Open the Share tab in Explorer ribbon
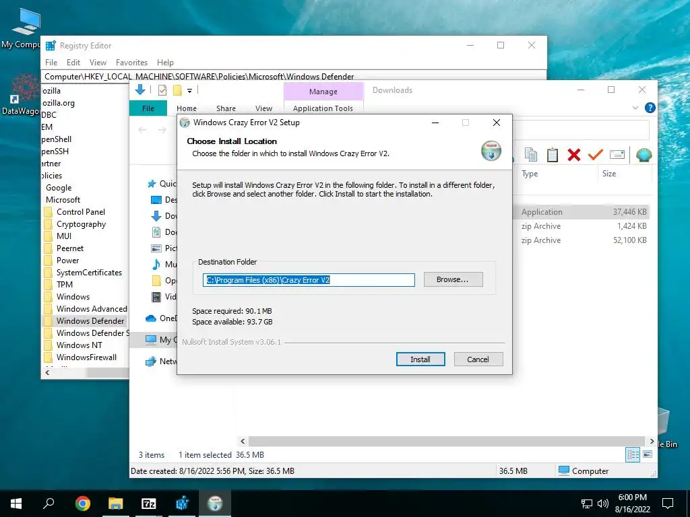 (226, 108)
